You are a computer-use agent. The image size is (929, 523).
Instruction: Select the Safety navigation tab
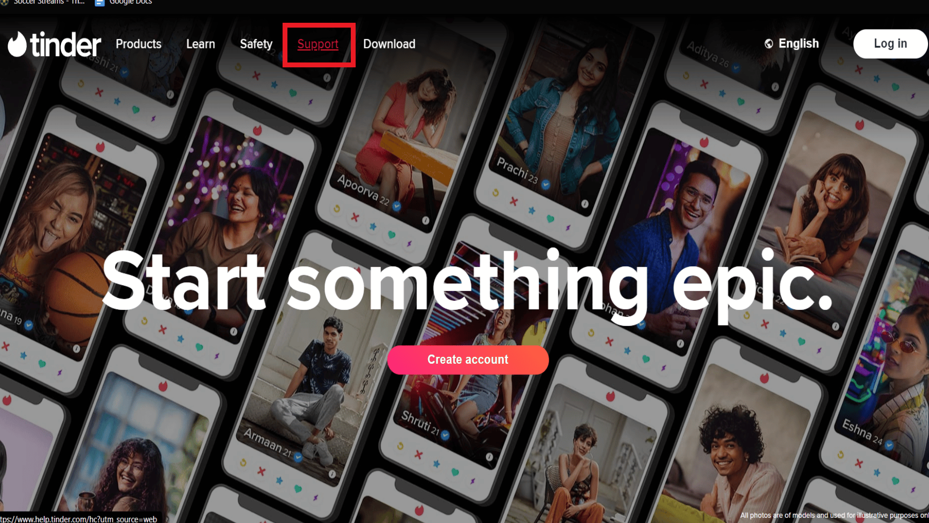pyautogui.click(x=256, y=44)
